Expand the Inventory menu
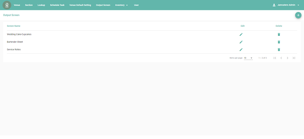This screenshot has height=139, width=304. click(x=121, y=5)
